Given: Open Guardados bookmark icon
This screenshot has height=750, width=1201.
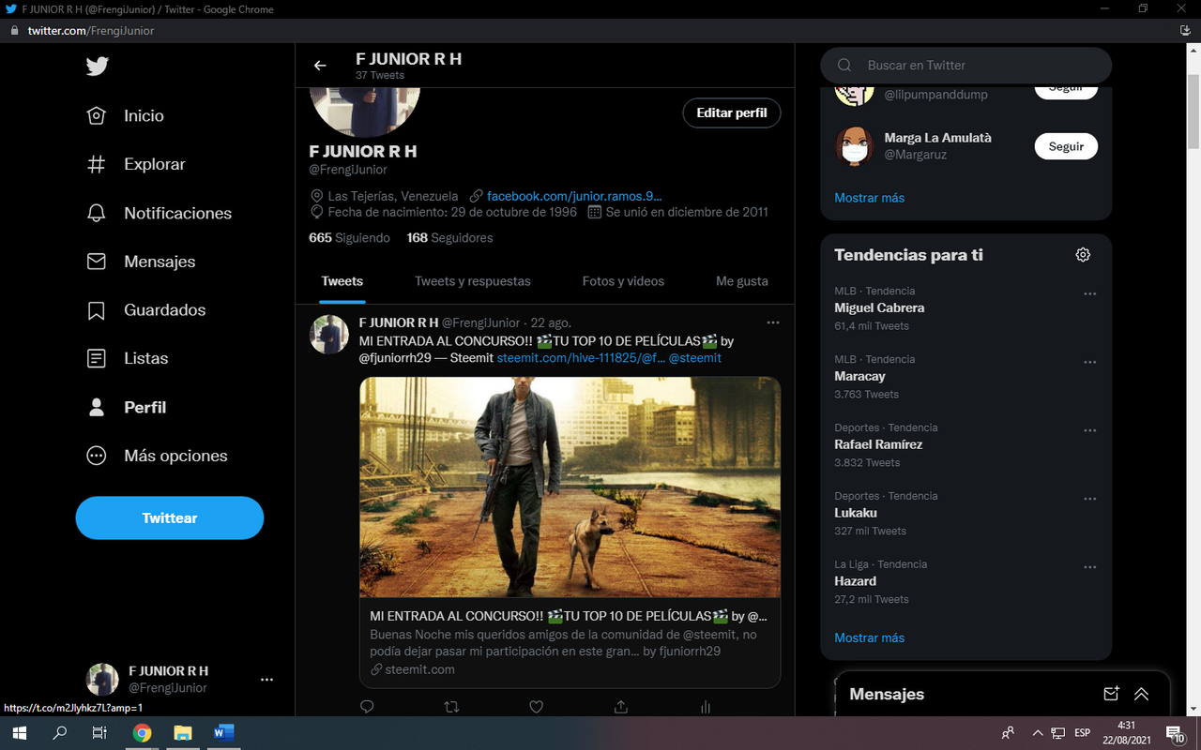Looking at the screenshot, I should [96, 309].
